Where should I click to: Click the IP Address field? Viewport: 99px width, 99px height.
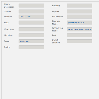coord(31,29)
